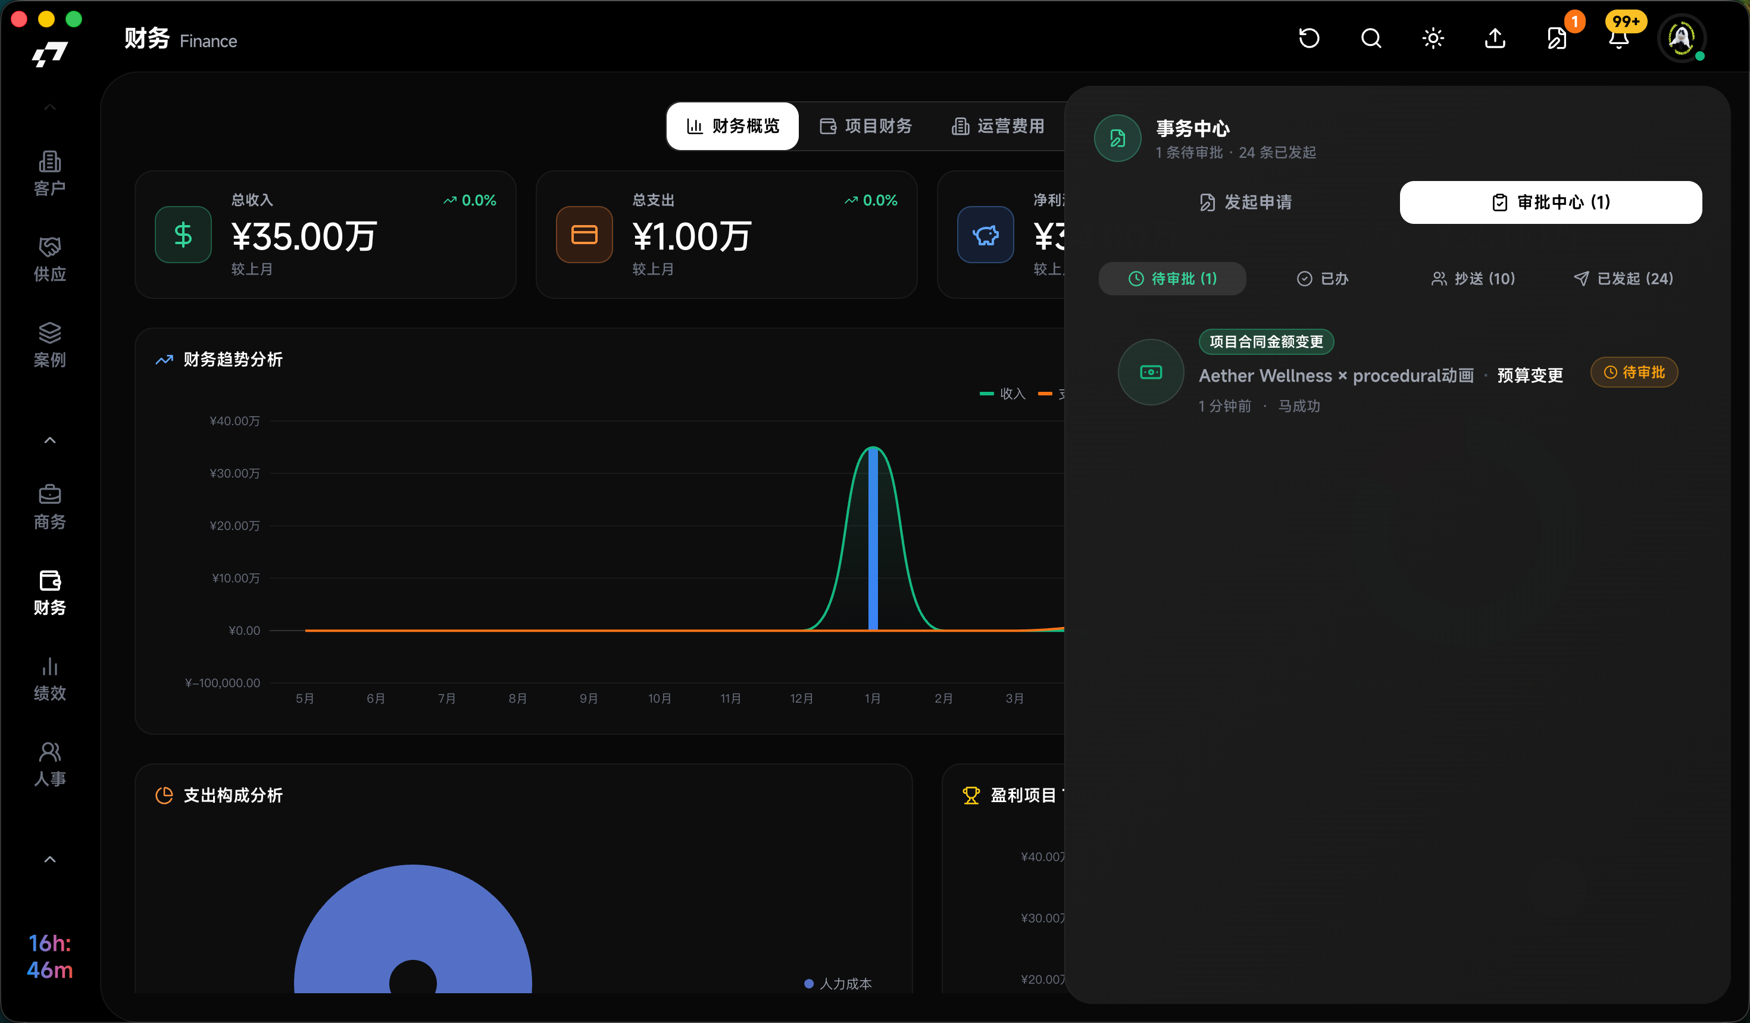Image resolution: width=1750 pixels, height=1023 pixels.
Task: Click the 事务中心 panel title
Action: point(1192,128)
